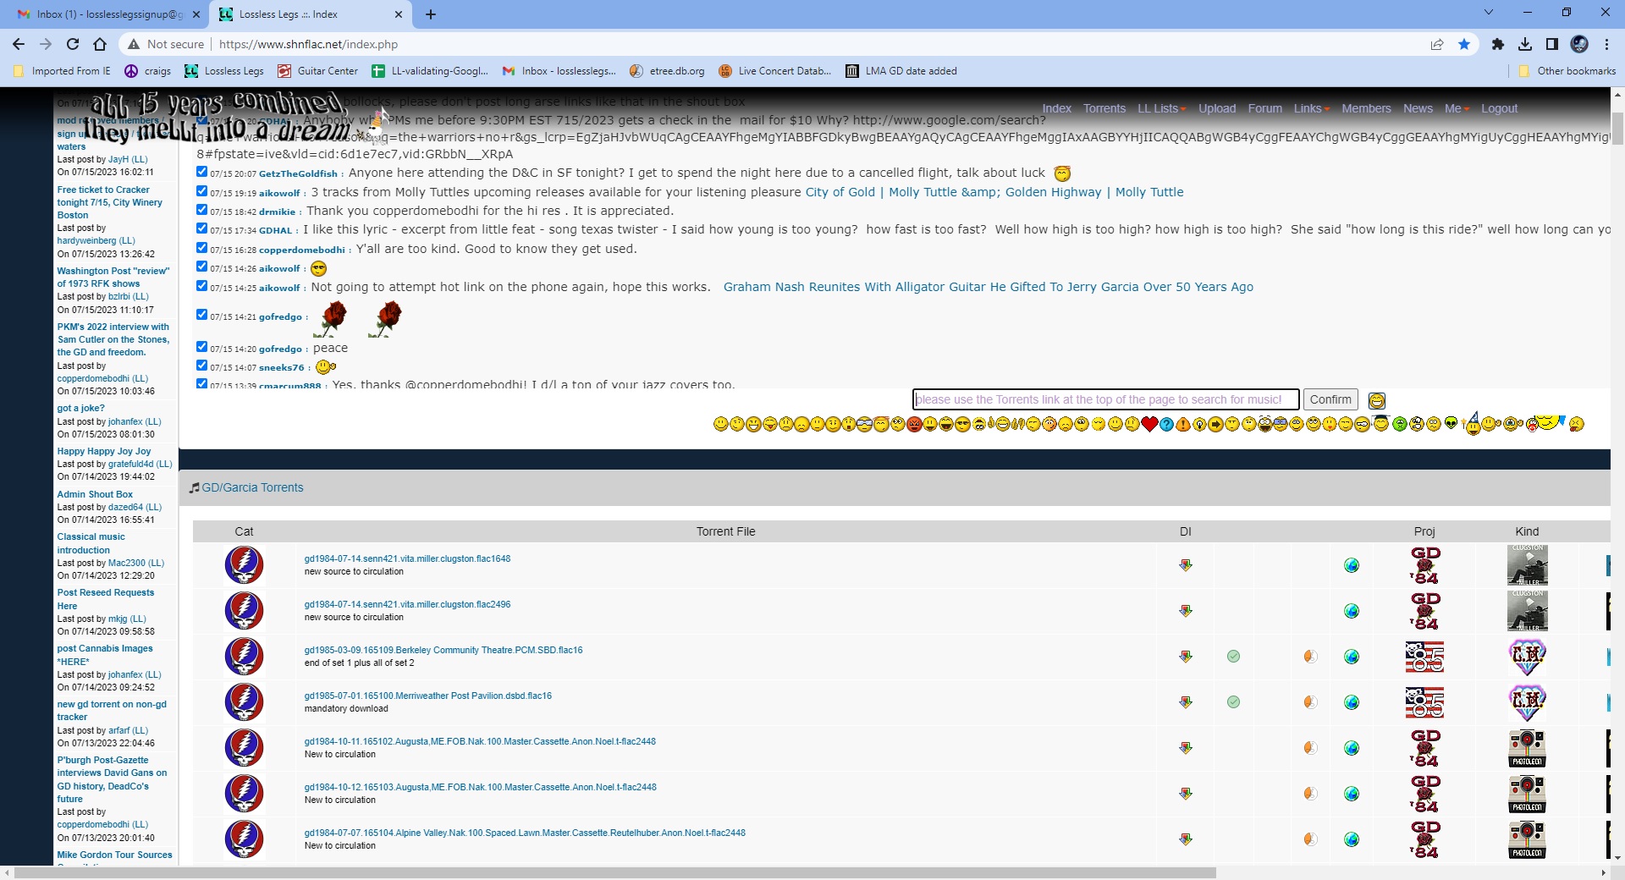This screenshot has height=880, width=1625.
Task: Open Post Reseed Requests Here thread
Action: coord(105,599)
